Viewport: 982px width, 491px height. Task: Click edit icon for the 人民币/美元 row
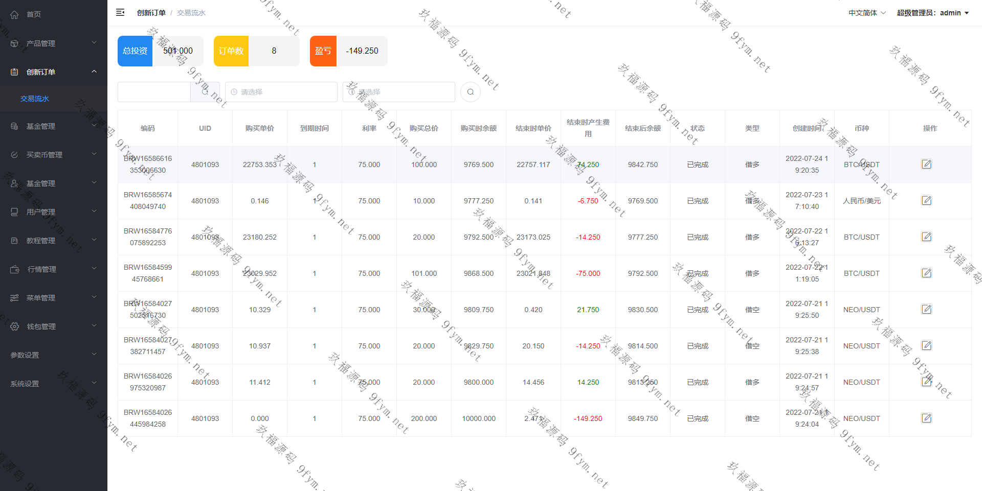point(926,200)
